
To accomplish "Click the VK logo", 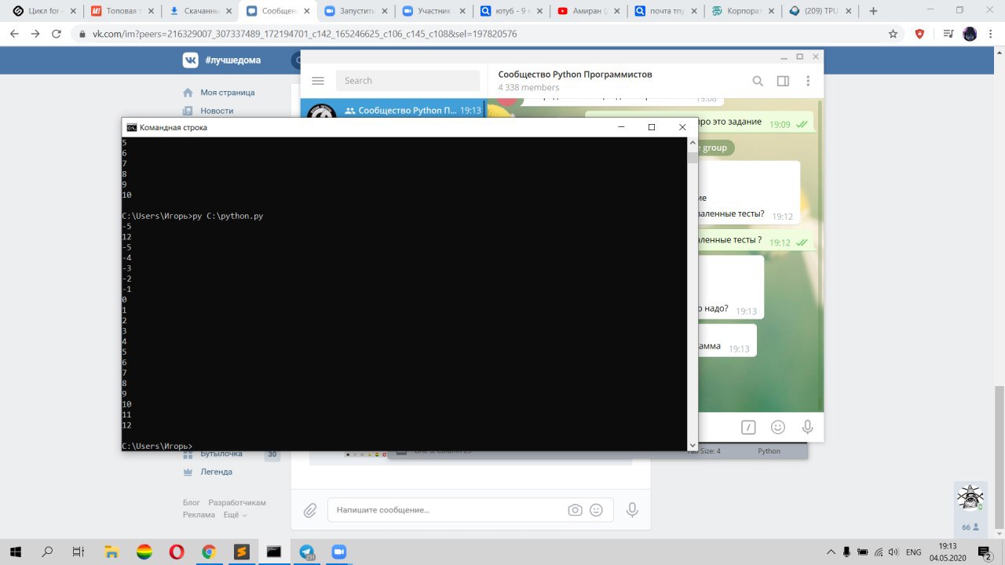I will 190,60.
